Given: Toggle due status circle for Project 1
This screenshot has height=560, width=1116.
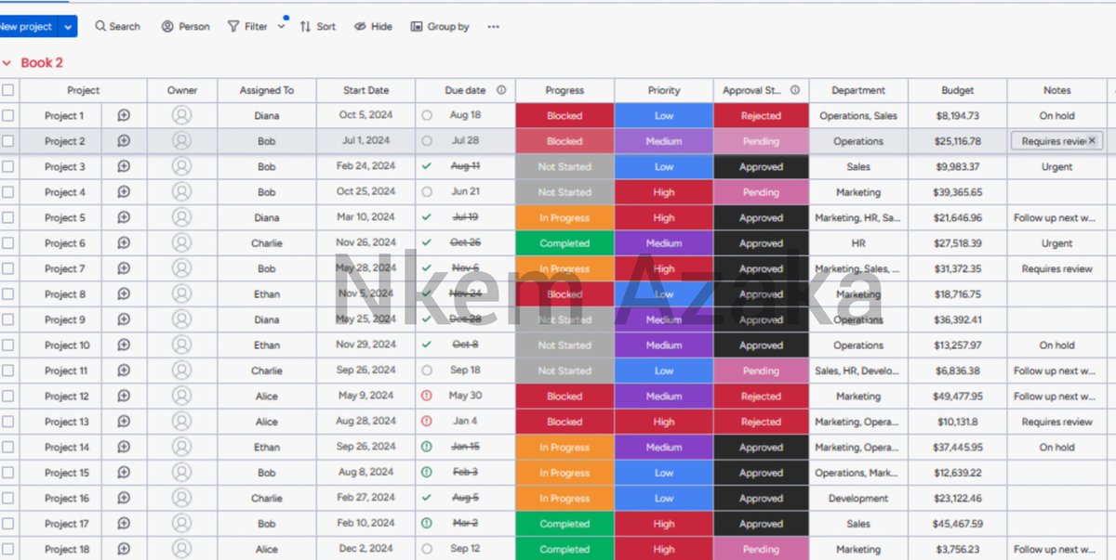Looking at the screenshot, I should point(427,115).
